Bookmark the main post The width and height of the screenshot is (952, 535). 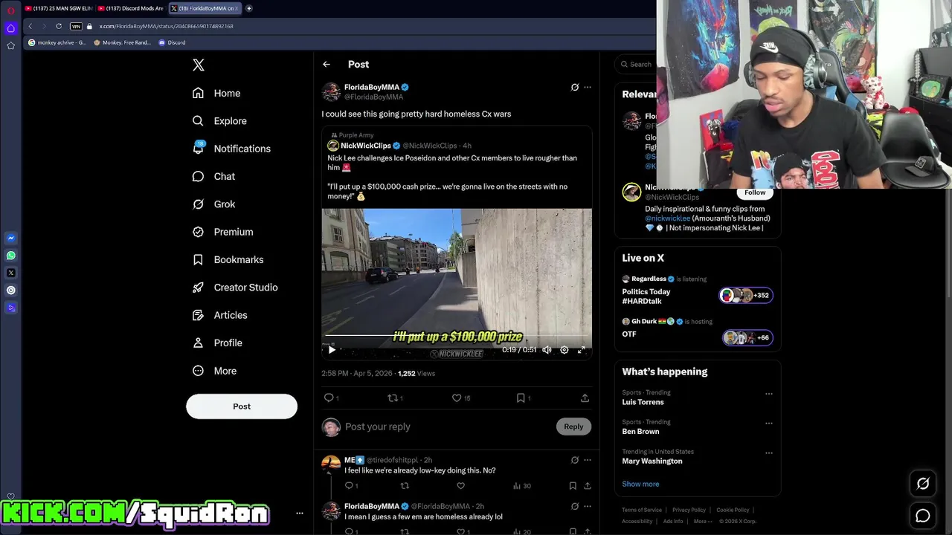[521, 398]
